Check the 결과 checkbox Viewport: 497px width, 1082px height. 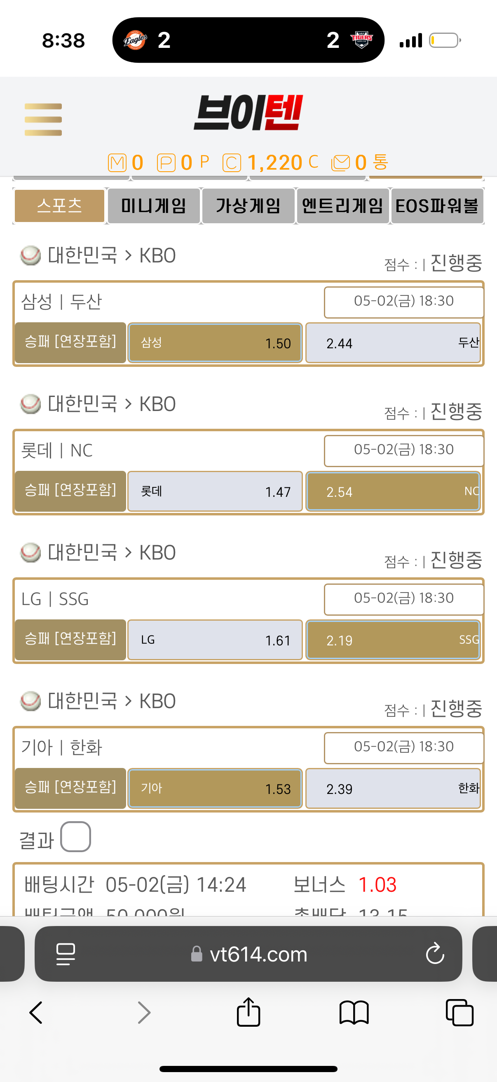(75, 836)
